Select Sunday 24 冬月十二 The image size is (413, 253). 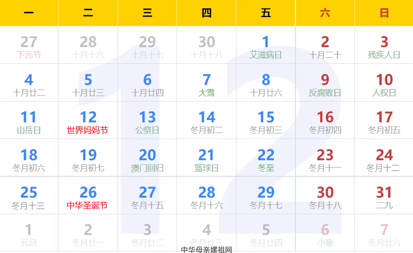pos(384,158)
